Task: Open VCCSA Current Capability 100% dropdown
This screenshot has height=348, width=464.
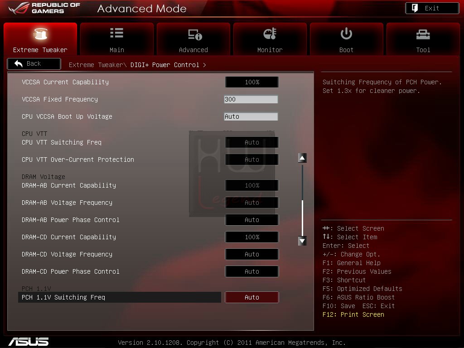Action: pos(252,82)
